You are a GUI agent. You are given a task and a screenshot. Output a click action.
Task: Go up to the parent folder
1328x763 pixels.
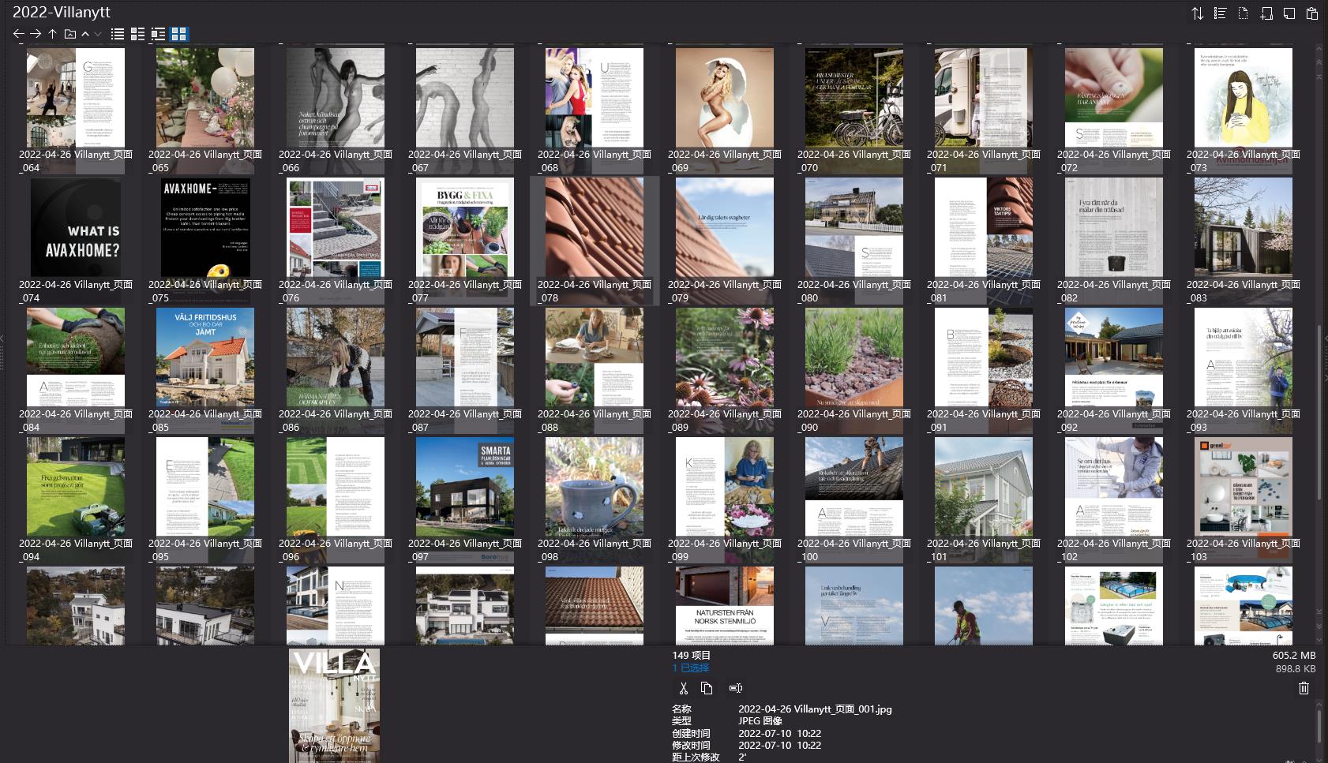52,34
